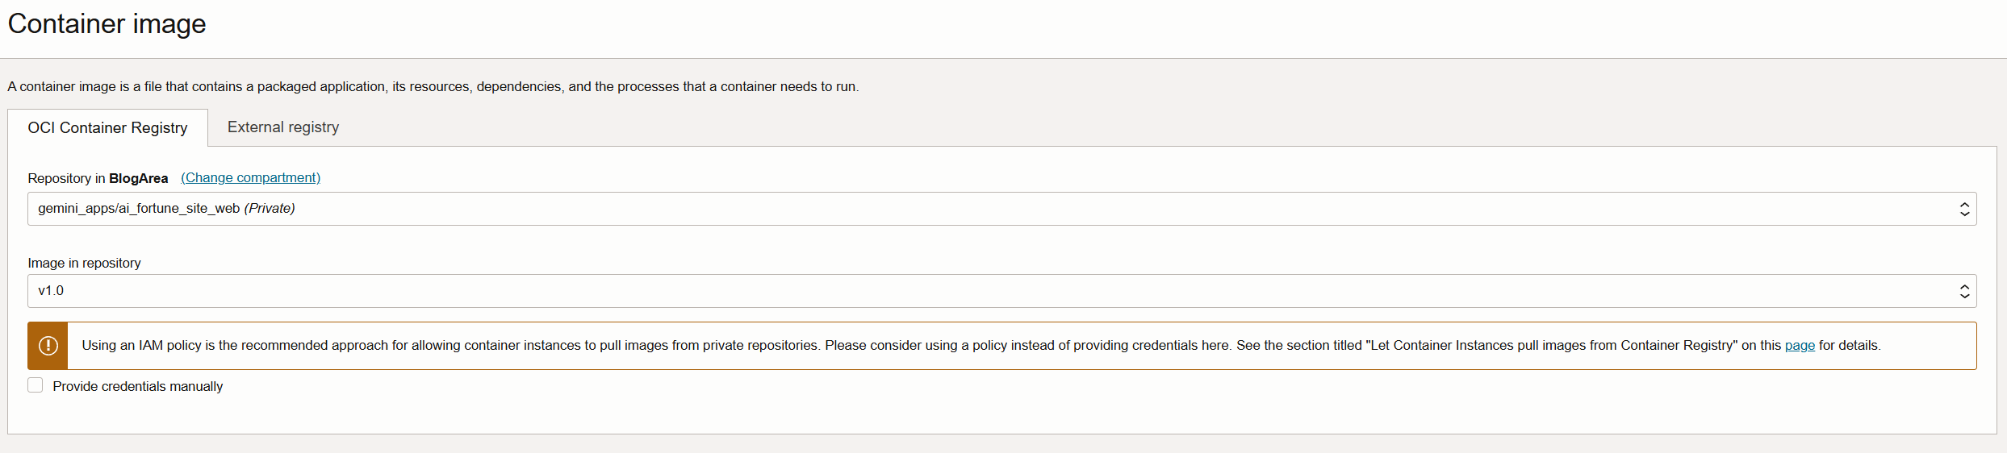Image resolution: width=2007 pixels, height=453 pixels.
Task: Enable Provide credentials manually checkbox
Action: pyautogui.click(x=36, y=385)
